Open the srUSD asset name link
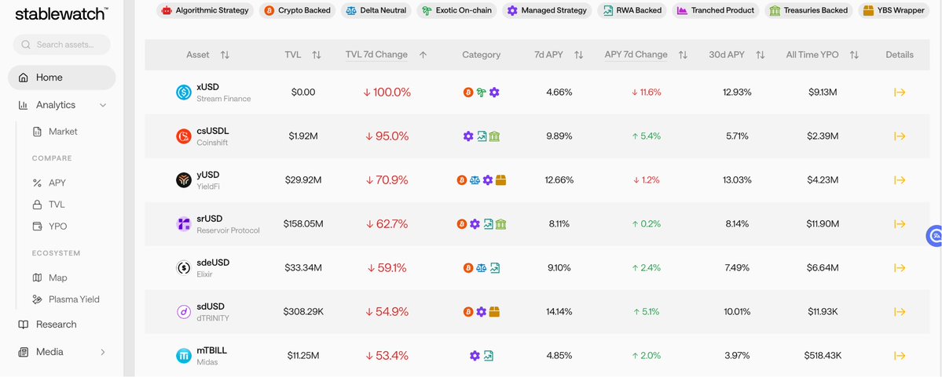 pyautogui.click(x=210, y=219)
